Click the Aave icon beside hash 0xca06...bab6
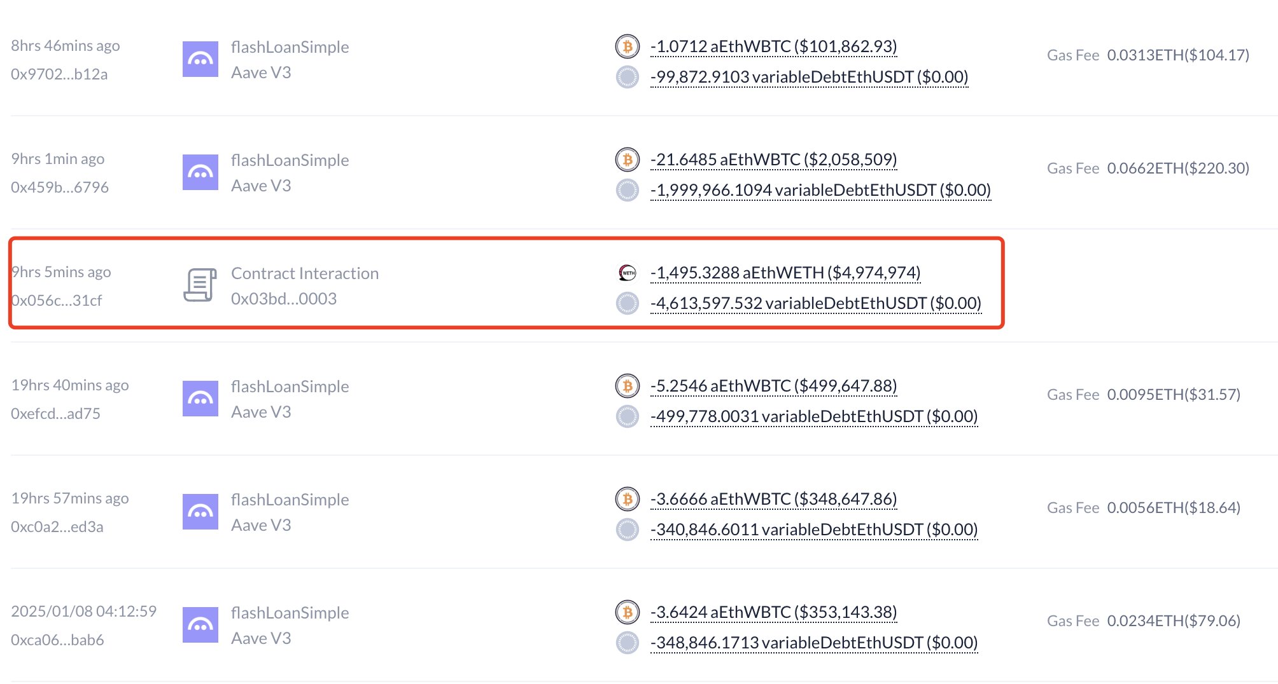 [200, 625]
